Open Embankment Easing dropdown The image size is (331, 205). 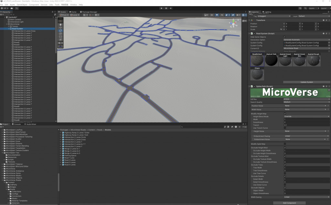306,136
